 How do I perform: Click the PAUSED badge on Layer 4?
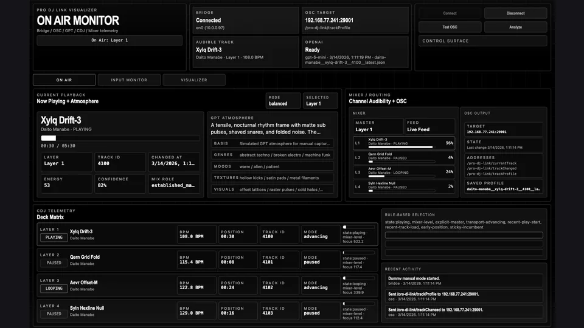(54, 314)
